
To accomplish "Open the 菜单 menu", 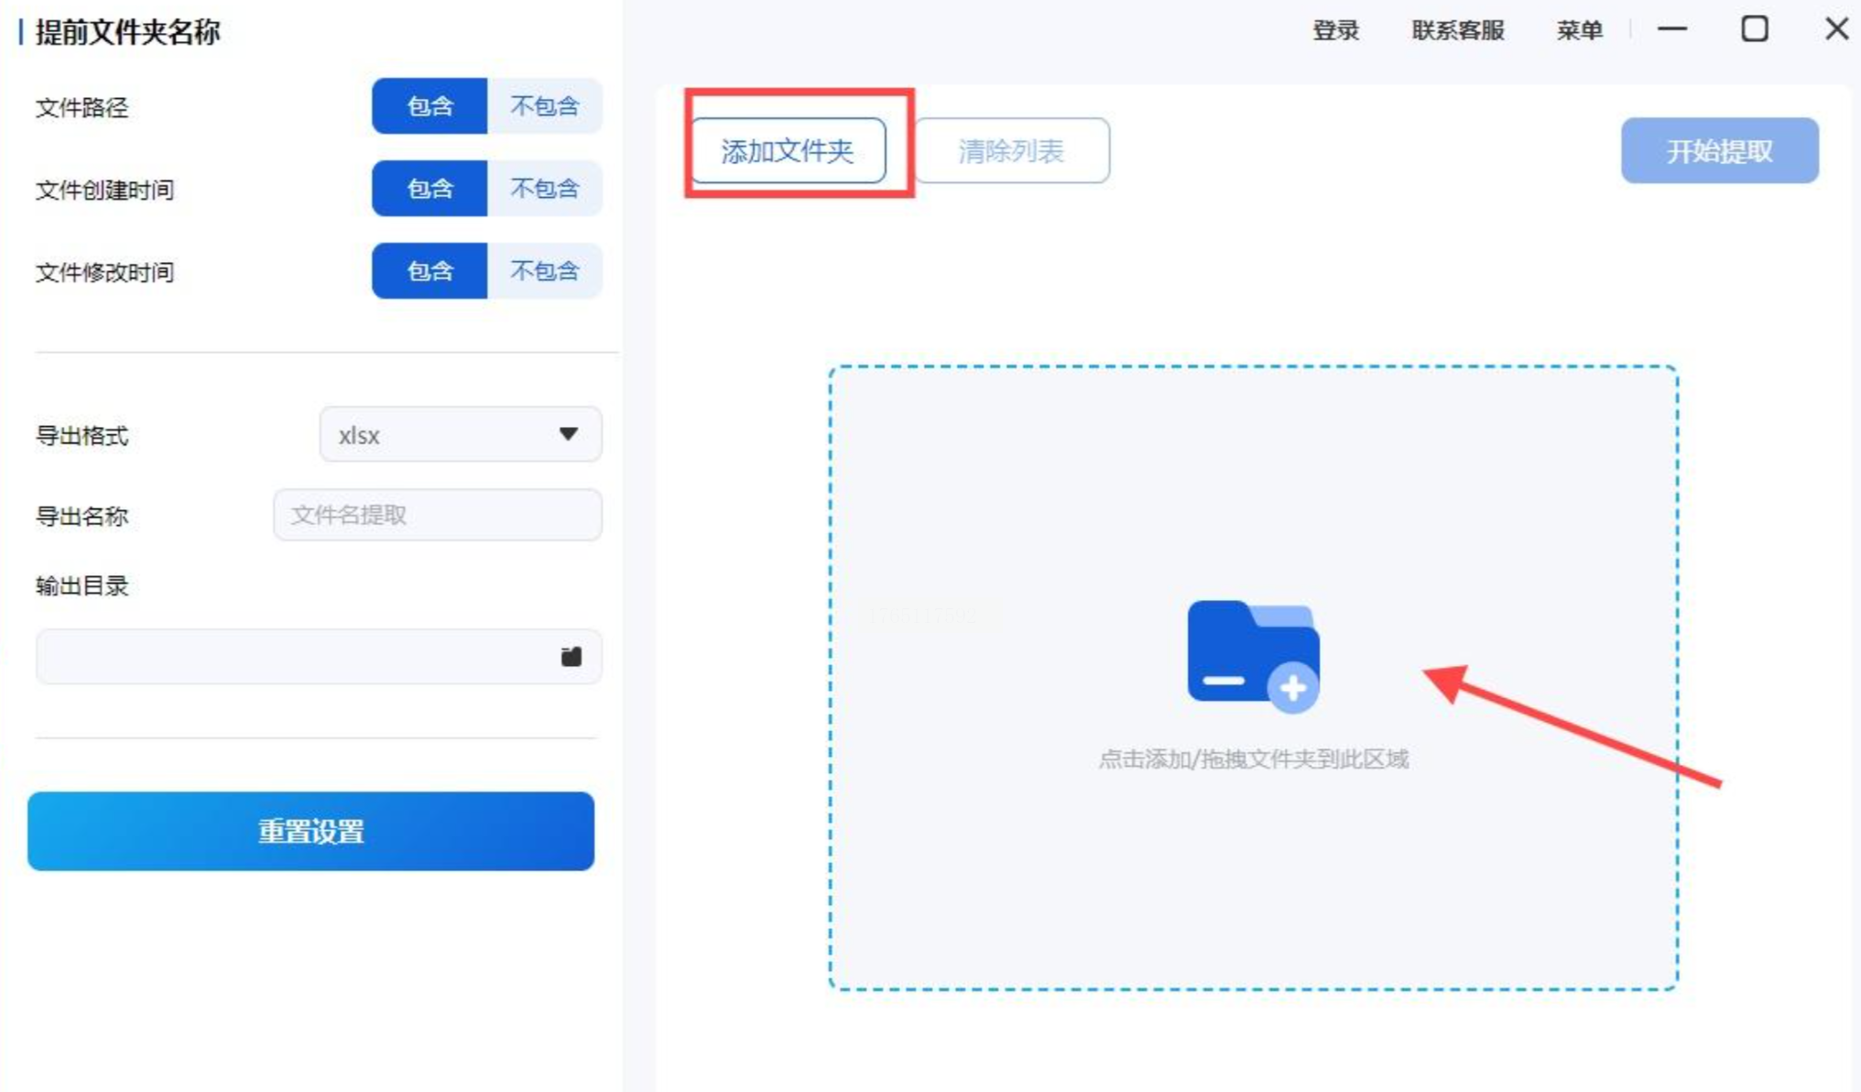I will [x=1579, y=31].
